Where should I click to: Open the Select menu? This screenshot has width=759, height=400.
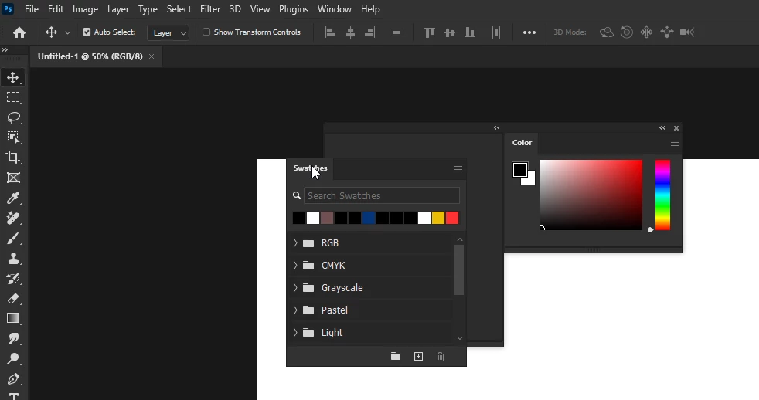[x=179, y=9]
